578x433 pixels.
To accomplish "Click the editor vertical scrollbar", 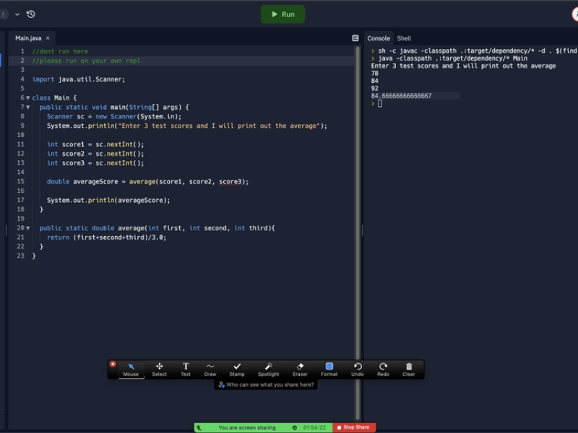I will coord(357,232).
